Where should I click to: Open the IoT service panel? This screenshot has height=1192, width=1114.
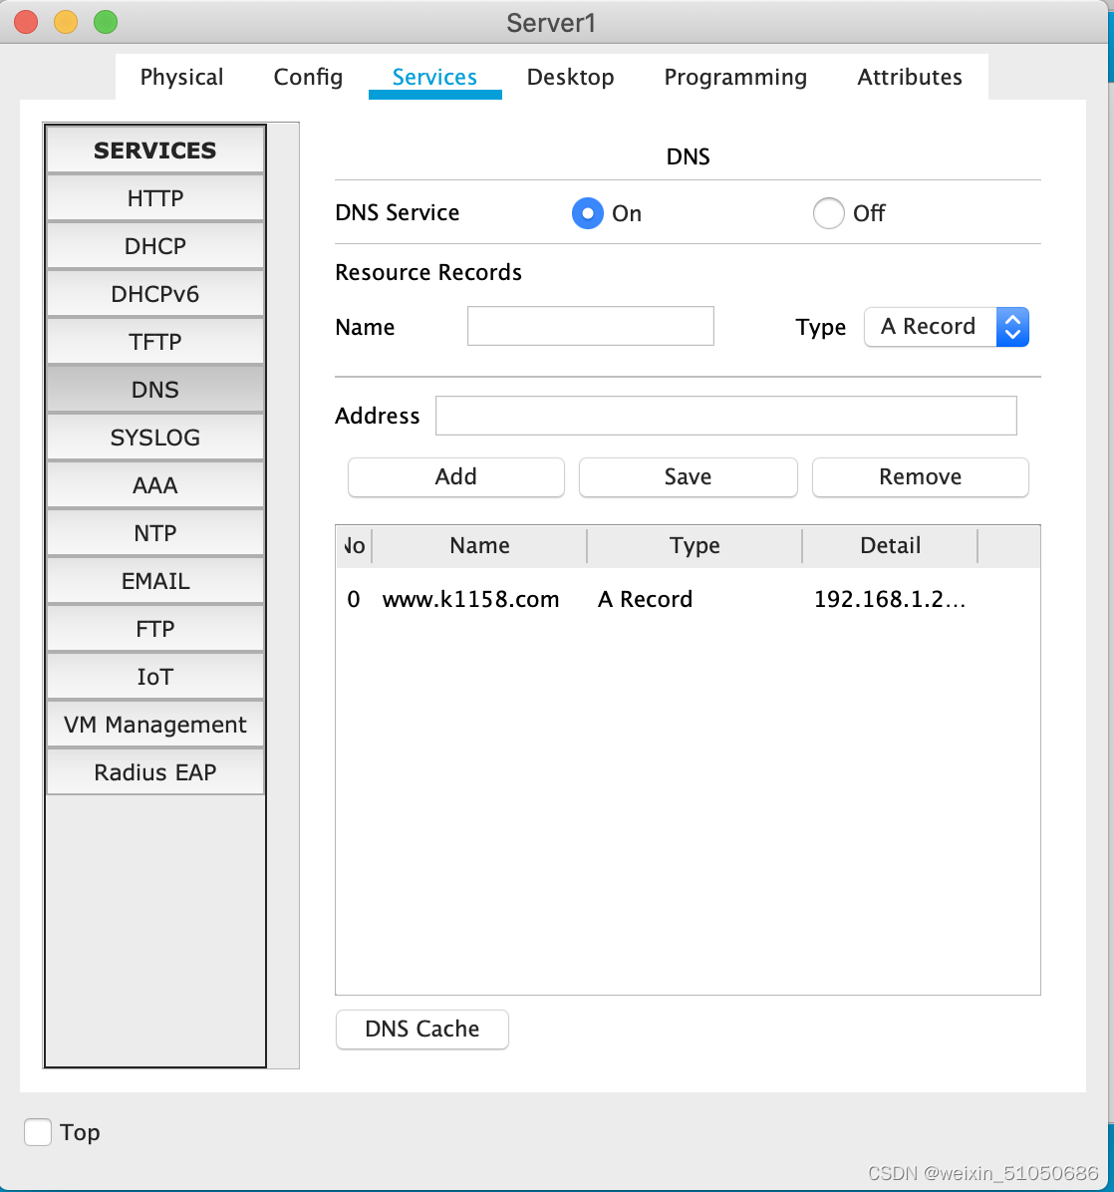point(154,676)
